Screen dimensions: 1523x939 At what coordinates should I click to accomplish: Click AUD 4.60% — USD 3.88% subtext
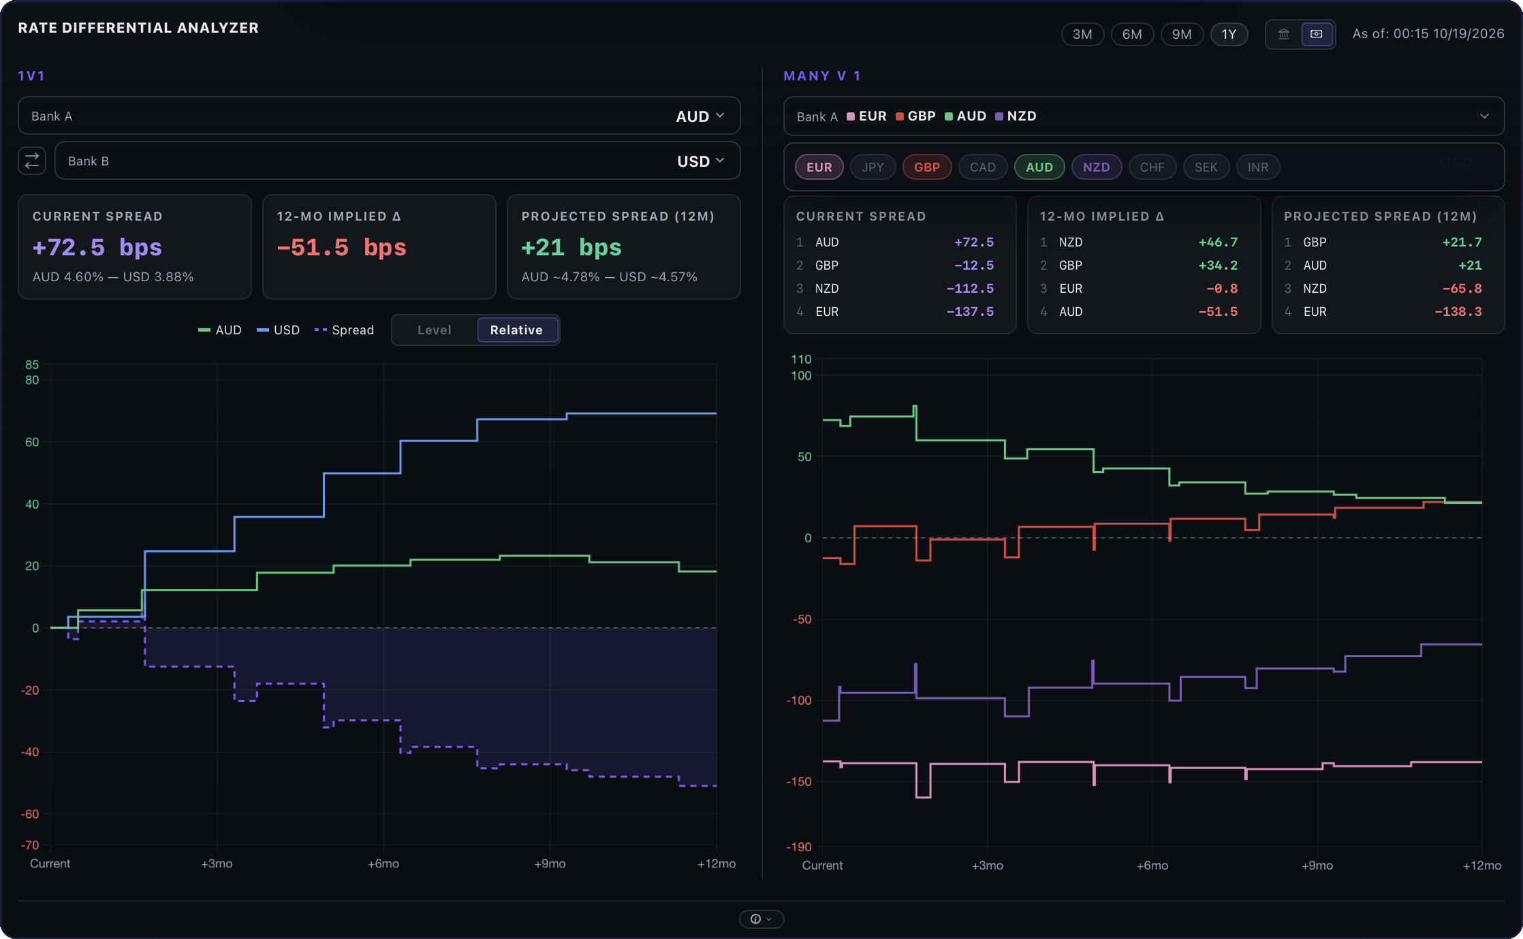tap(113, 277)
